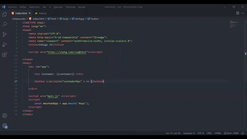Click the code minimap preview
The image size is (247, 139).
[x=235, y=24]
